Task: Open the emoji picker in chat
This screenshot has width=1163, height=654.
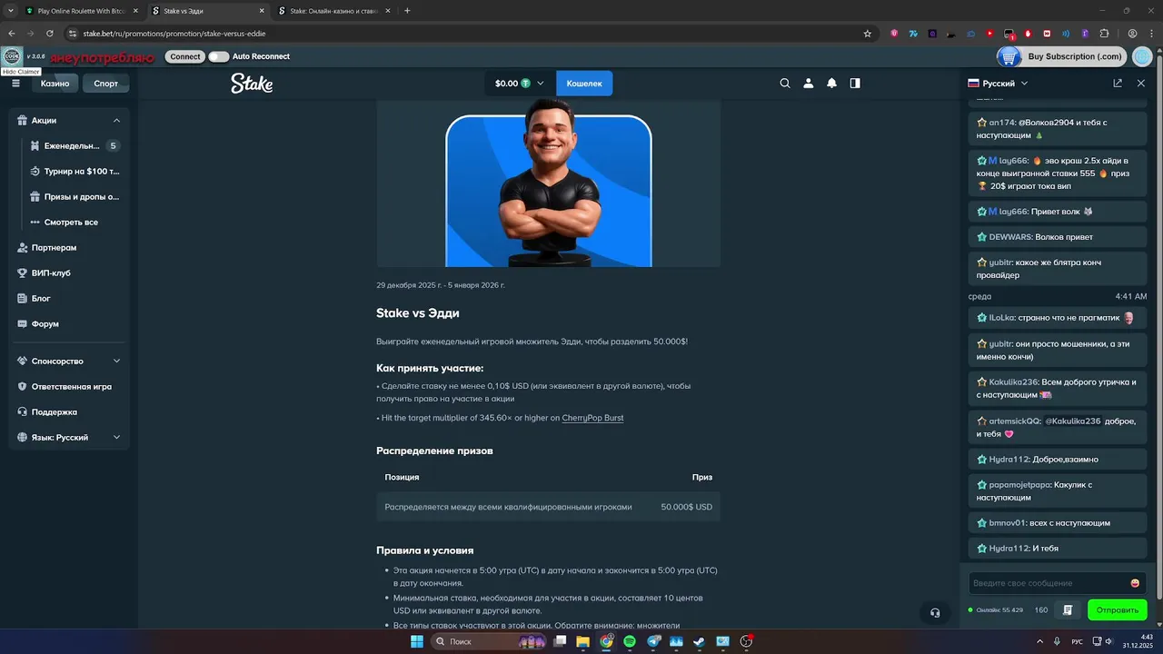Action: point(1135,583)
